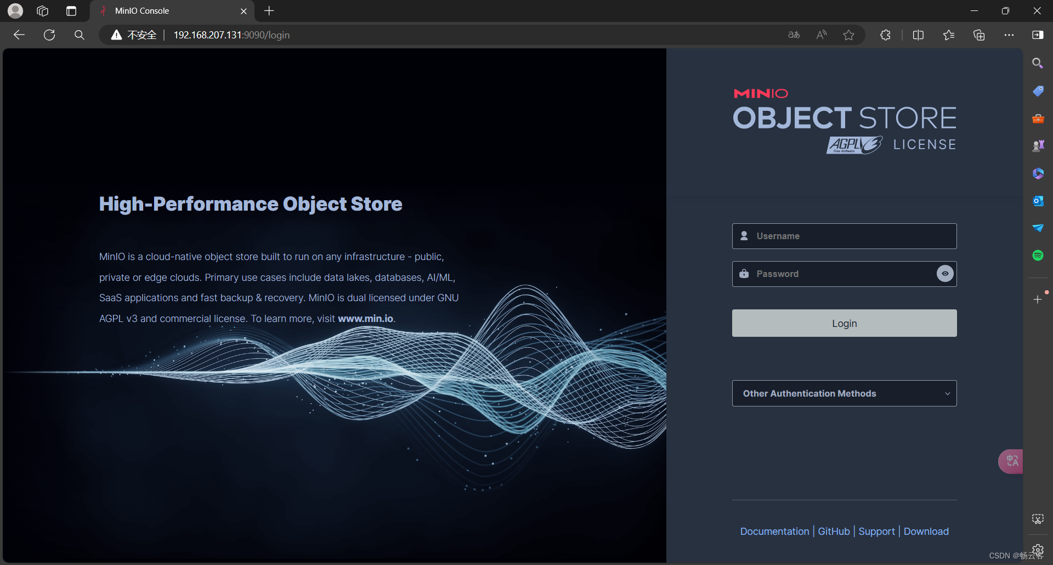Click the floating translate bubble button
Screen dimensions: 1053x565
[x=1011, y=461]
